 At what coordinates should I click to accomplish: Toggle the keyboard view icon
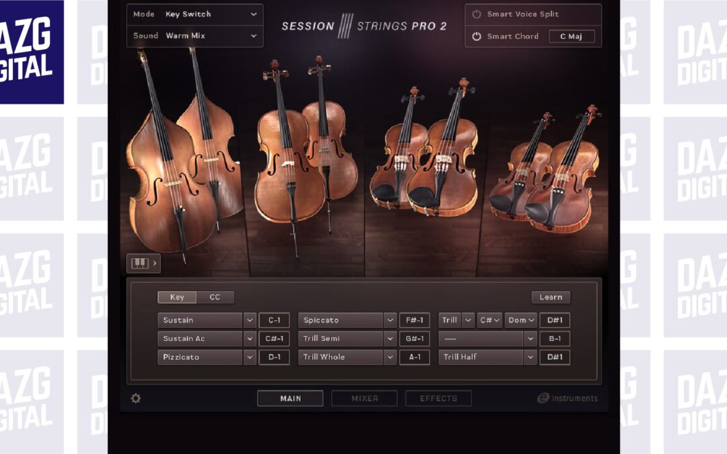(144, 263)
